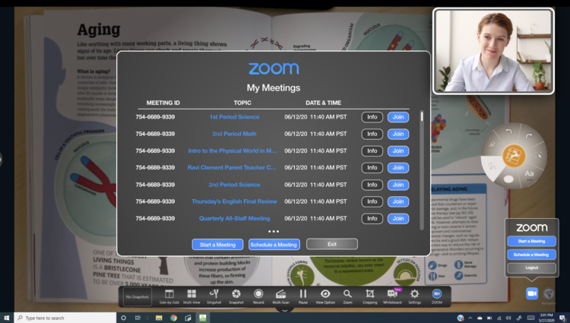Join the 2nd Period Science meeting
The width and height of the screenshot is (570, 323).
(x=398, y=185)
